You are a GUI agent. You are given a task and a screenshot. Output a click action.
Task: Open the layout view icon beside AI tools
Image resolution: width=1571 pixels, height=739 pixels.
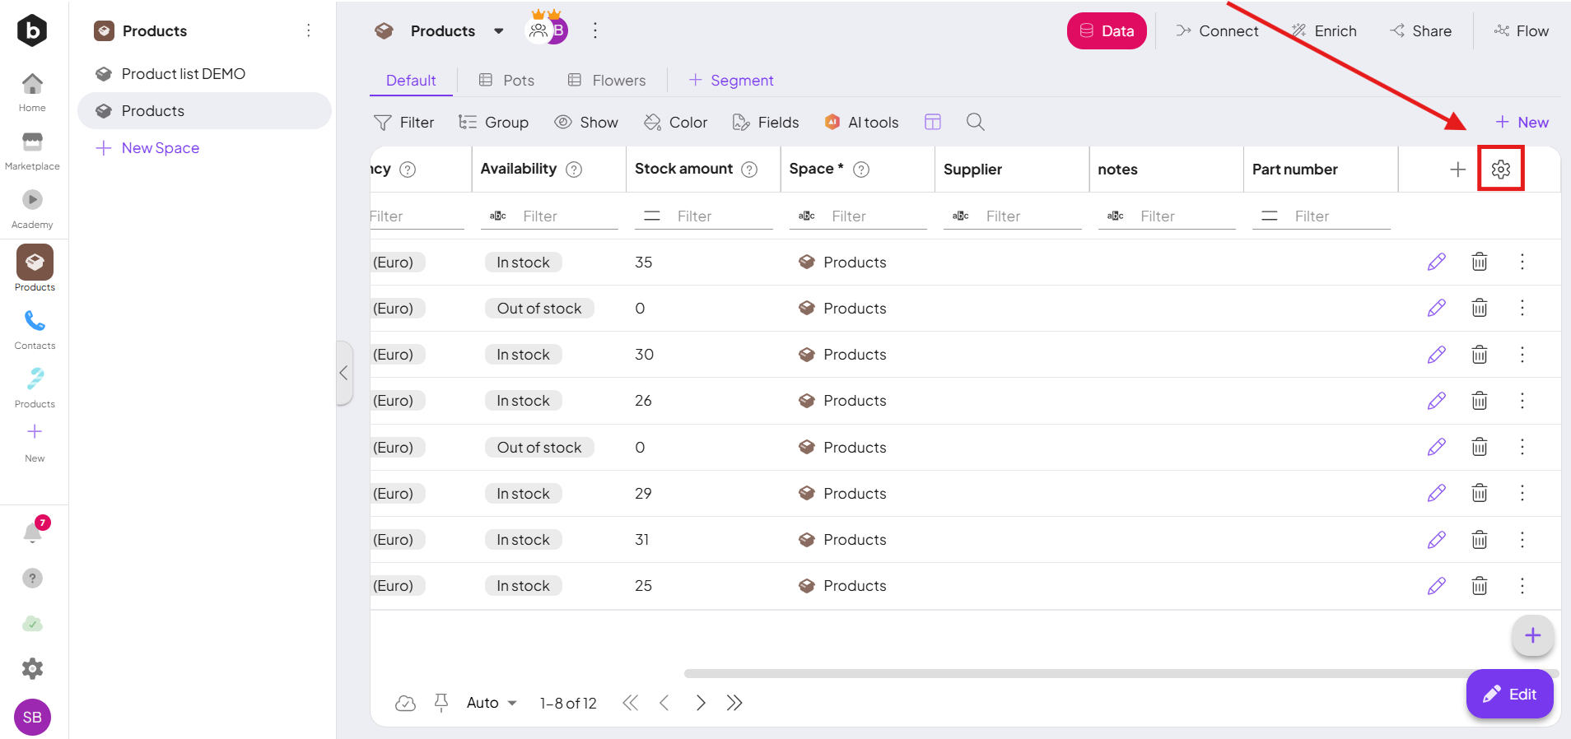932,122
